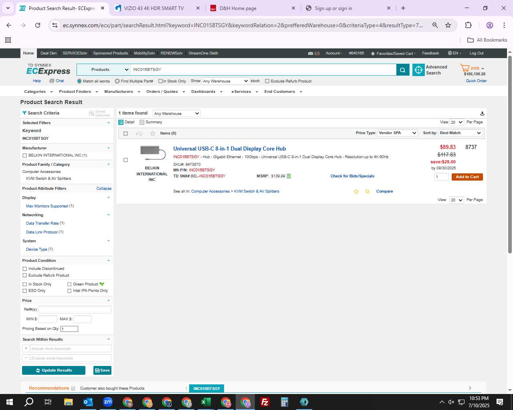
Task: Open Excel from the taskbar
Action: pos(206,402)
